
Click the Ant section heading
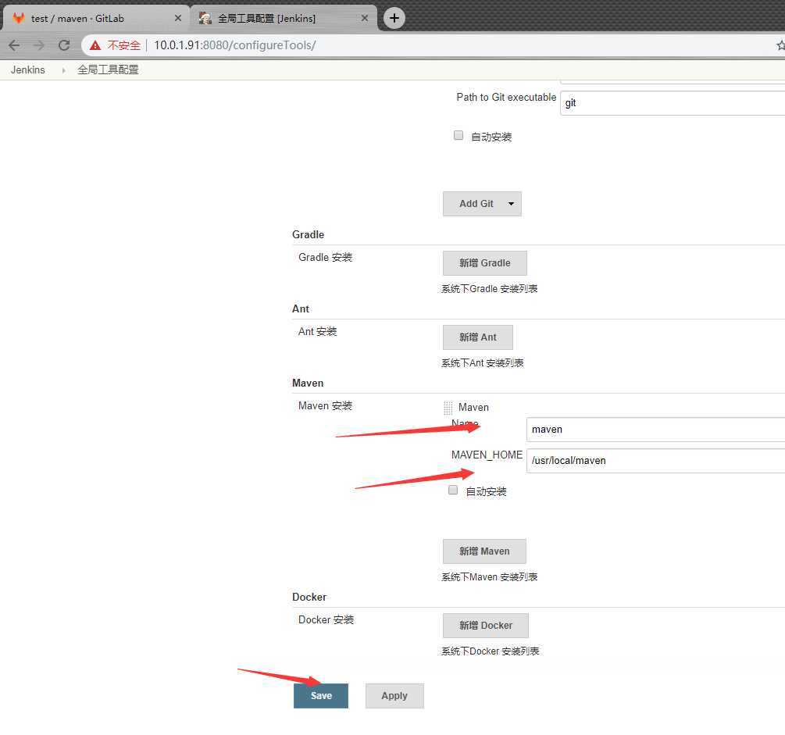[301, 309]
